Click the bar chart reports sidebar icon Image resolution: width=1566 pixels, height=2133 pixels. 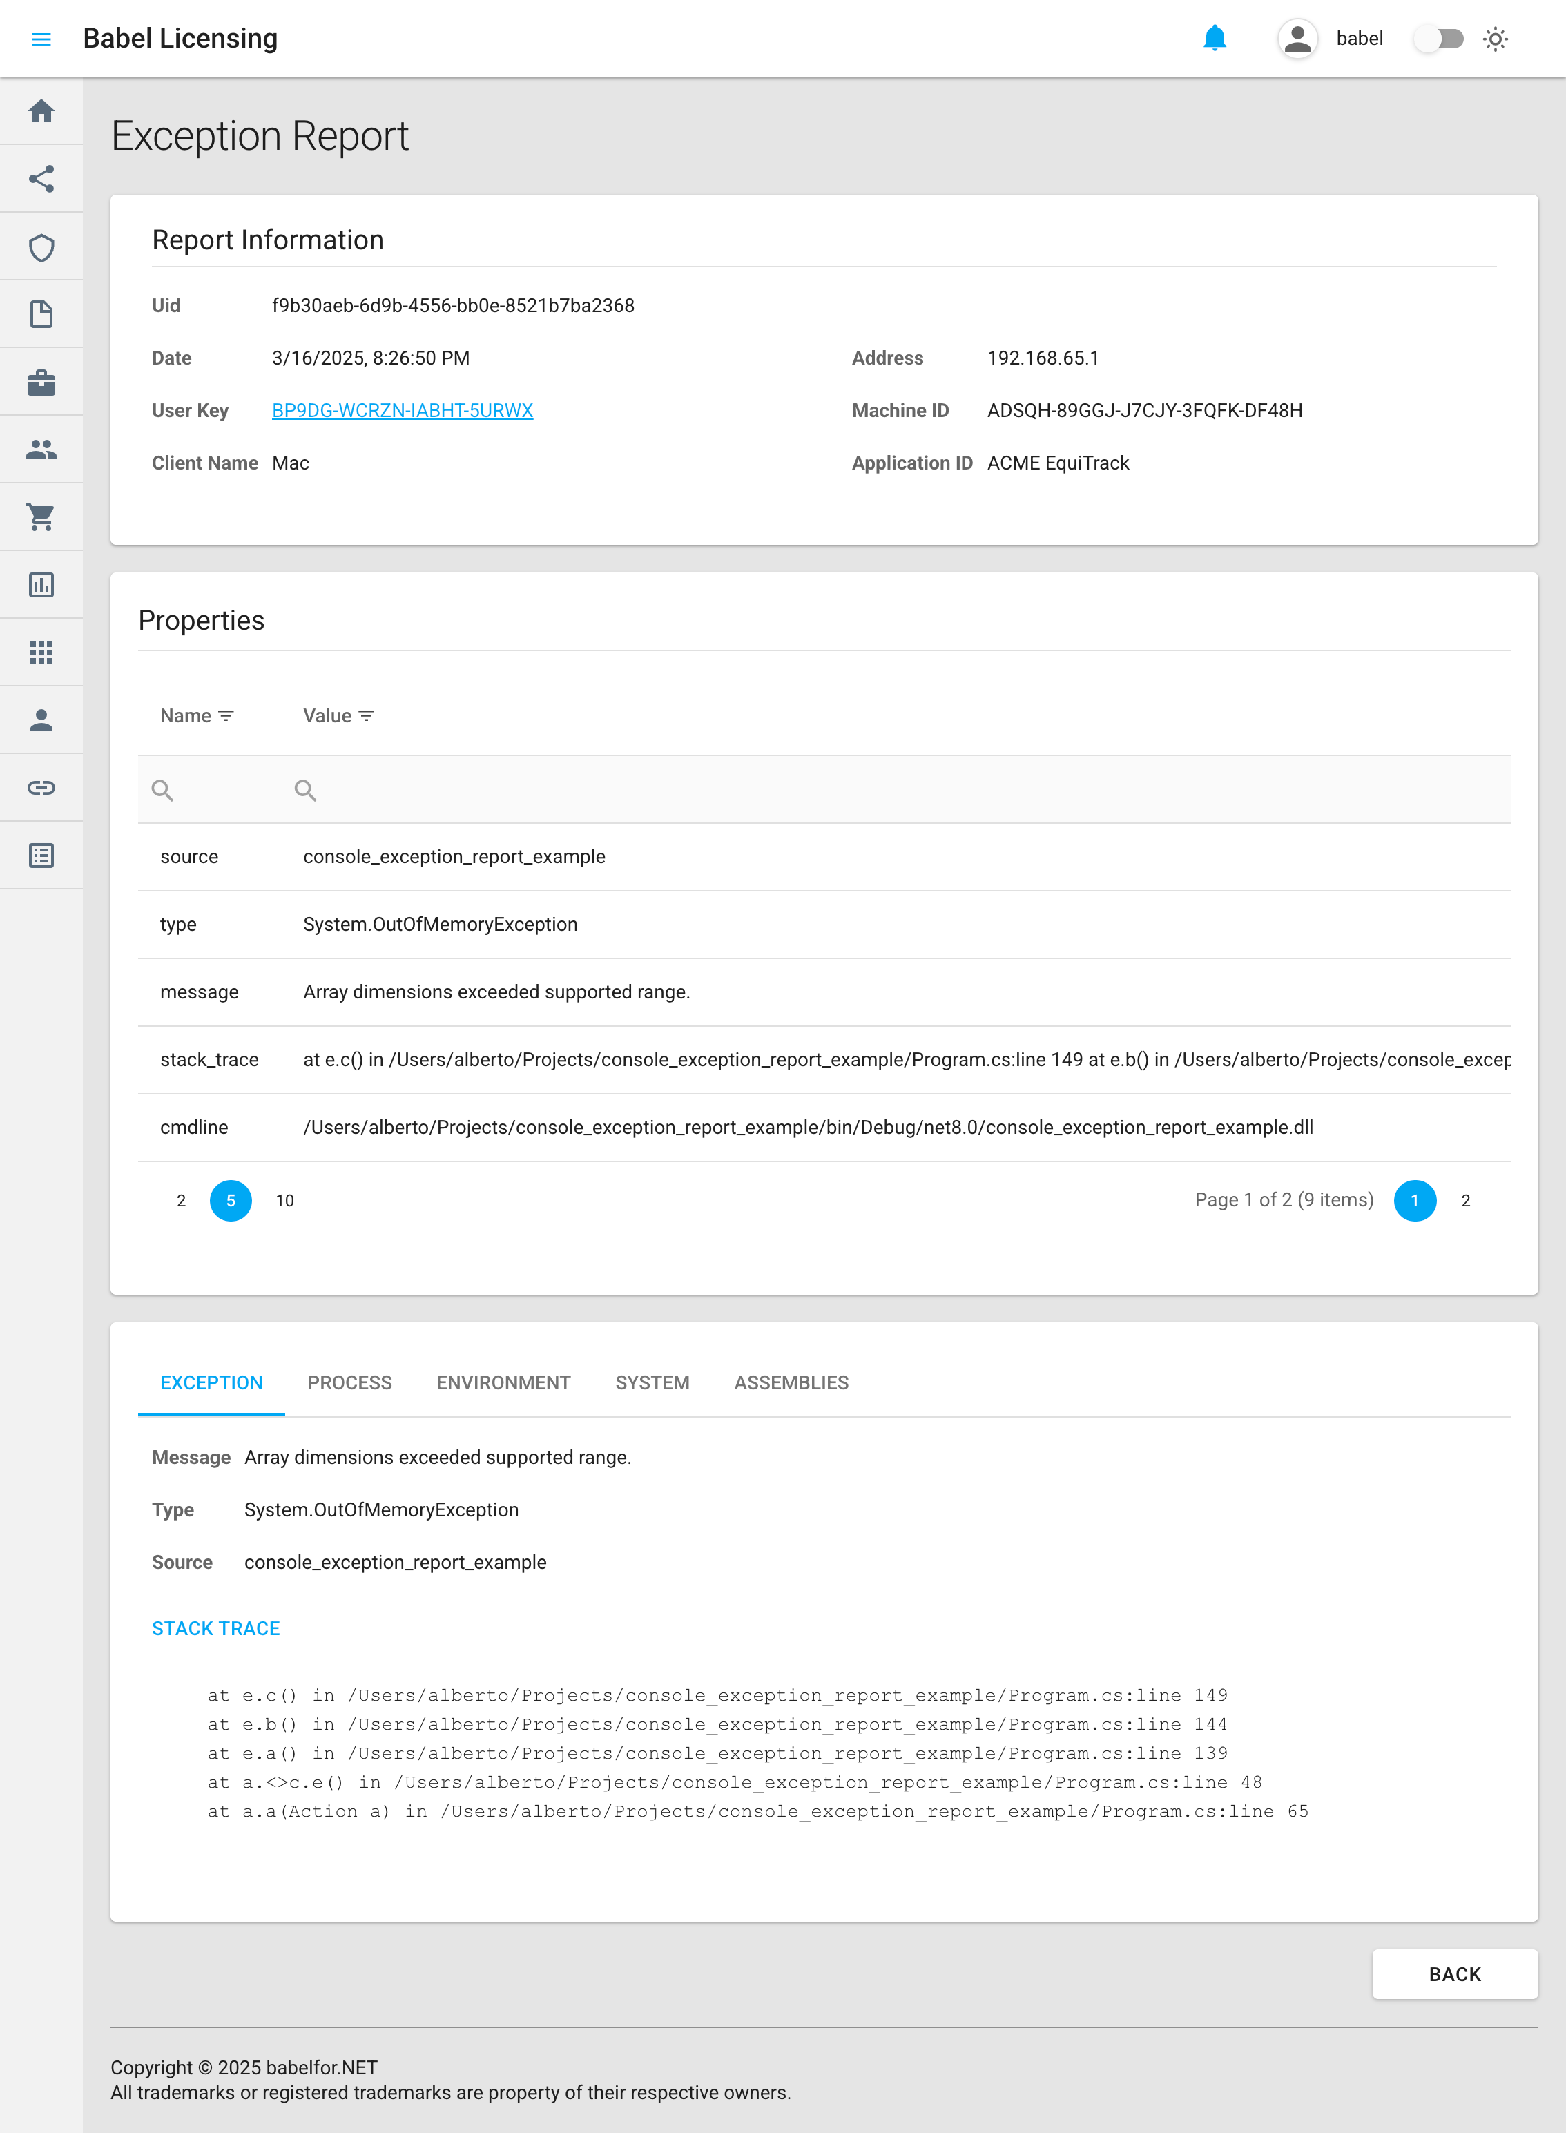coord(41,585)
